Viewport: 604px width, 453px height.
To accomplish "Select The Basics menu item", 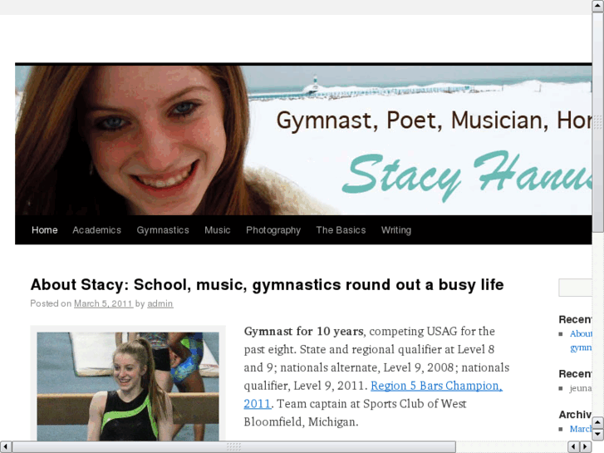I will pyautogui.click(x=341, y=230).
